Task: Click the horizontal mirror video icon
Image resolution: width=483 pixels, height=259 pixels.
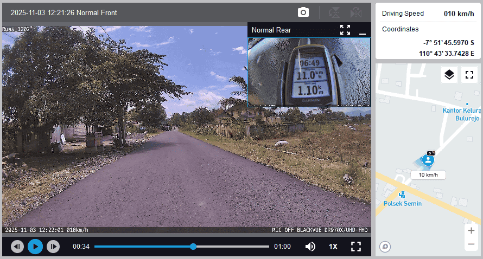Action: (x=356, y=12)
